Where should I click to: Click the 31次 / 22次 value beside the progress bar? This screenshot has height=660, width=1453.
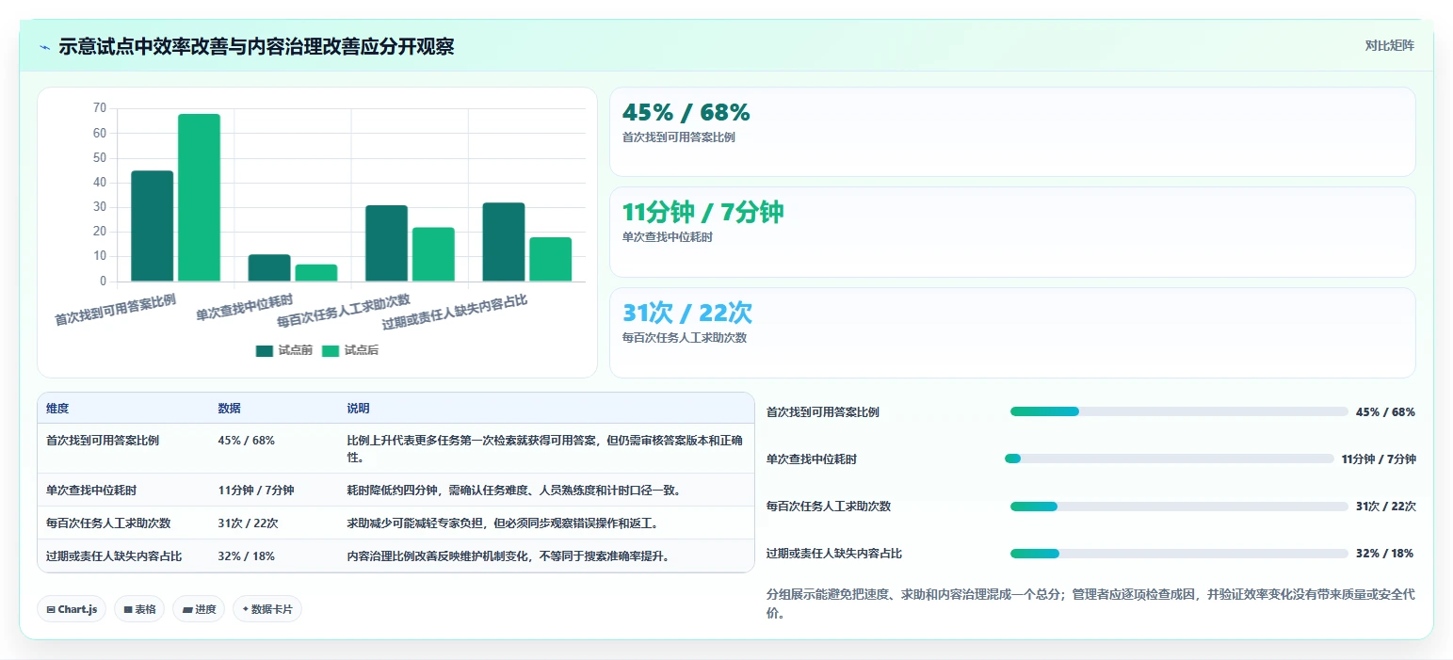point(1386,507)
